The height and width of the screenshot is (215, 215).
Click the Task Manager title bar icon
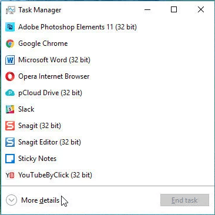pyautogui.click(x=11, y=10)
